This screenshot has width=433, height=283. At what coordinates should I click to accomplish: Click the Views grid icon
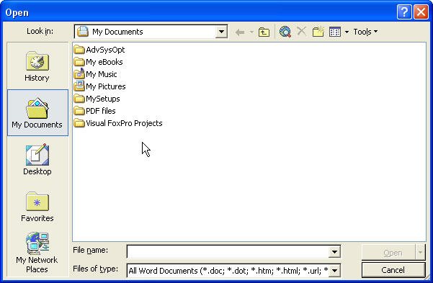335,32
